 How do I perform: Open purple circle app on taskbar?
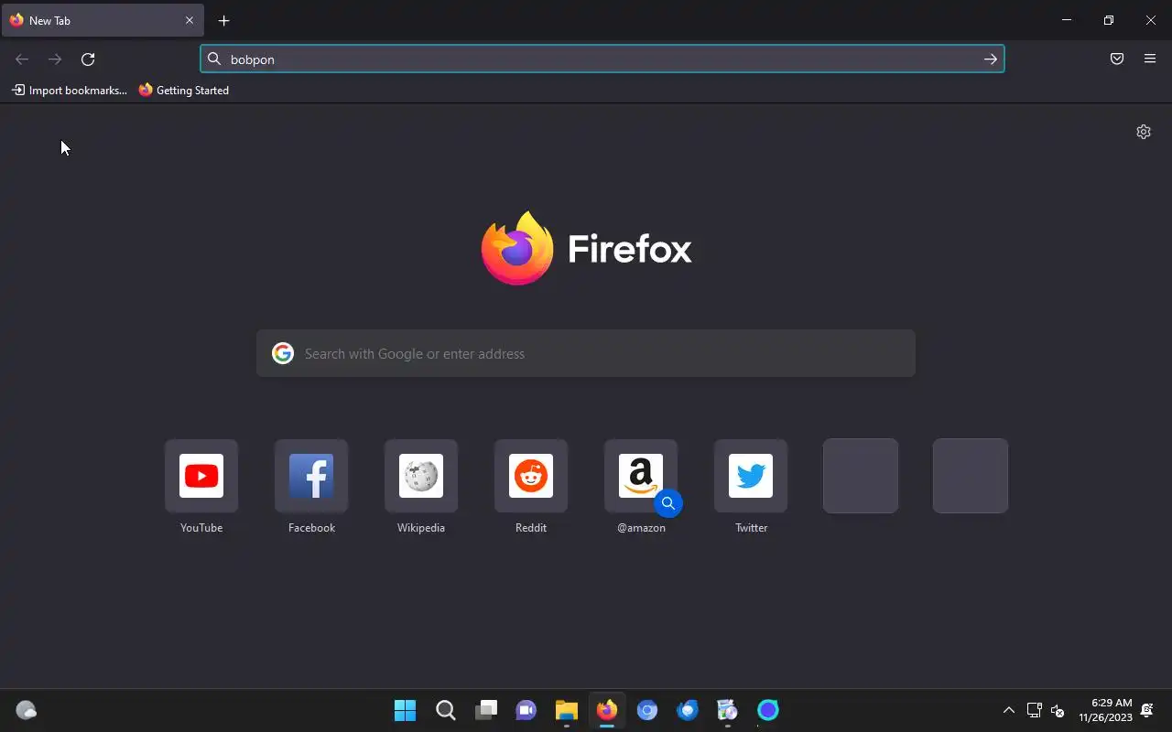click(768, 710)
